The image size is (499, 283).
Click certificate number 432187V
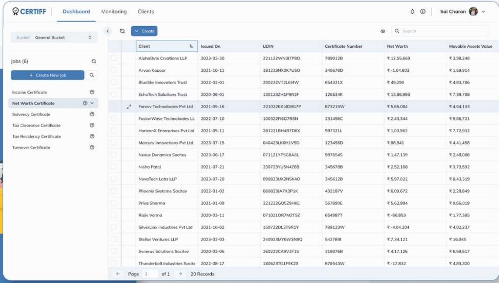(x=353, y=191)
